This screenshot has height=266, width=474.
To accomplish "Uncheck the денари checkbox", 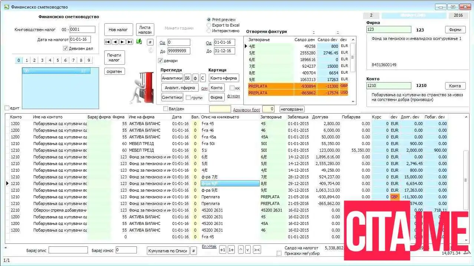I will pyautogui.click(x=160, y=61).
